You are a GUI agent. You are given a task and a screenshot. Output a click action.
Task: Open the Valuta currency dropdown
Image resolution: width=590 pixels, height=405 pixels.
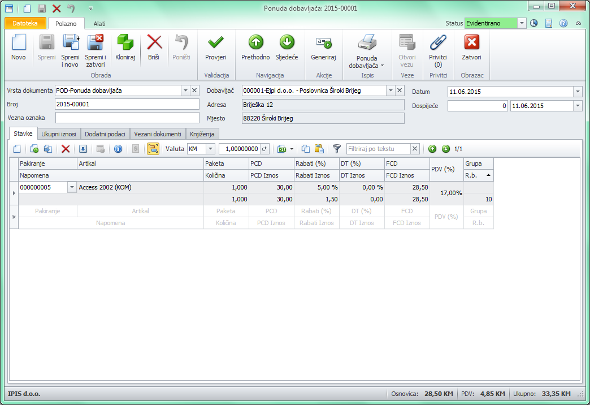point(211,149)
